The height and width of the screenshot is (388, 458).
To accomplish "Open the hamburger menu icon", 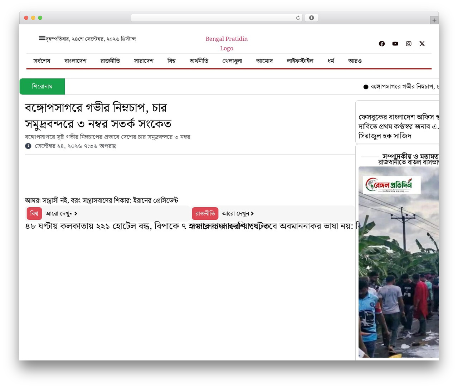I will [42, 38].
